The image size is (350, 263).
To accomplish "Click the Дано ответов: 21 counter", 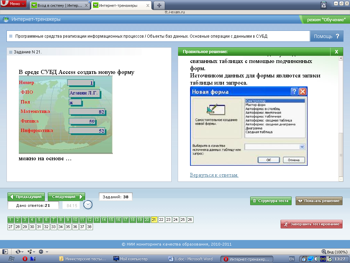I will (x=33, y=205).
